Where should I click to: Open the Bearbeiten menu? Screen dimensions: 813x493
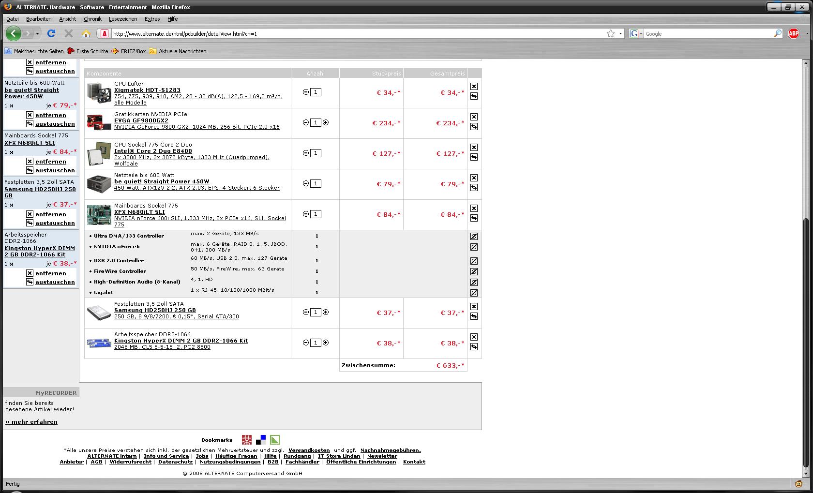39,19
